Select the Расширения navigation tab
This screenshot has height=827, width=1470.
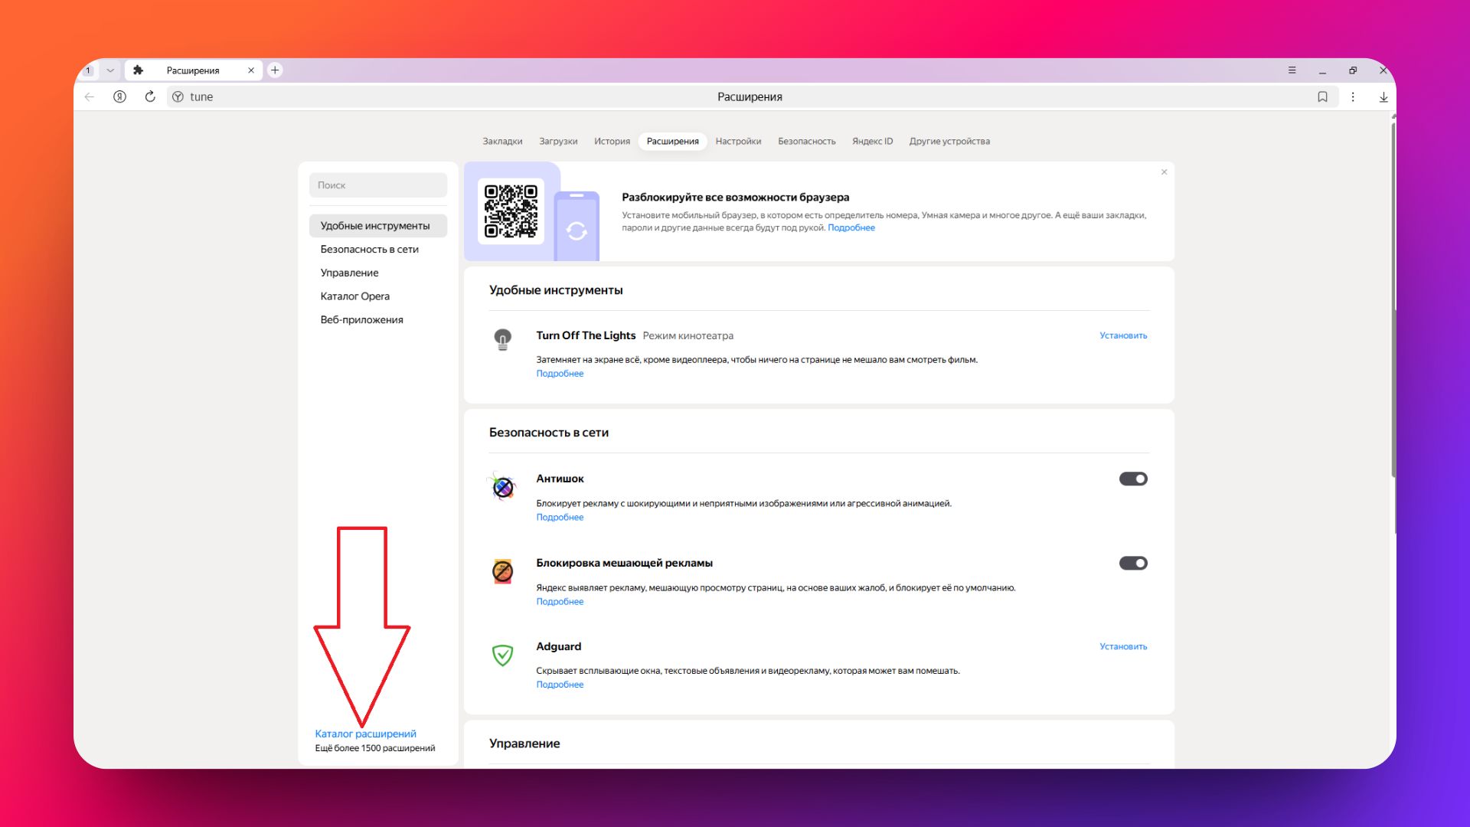(x=672, y=141)
